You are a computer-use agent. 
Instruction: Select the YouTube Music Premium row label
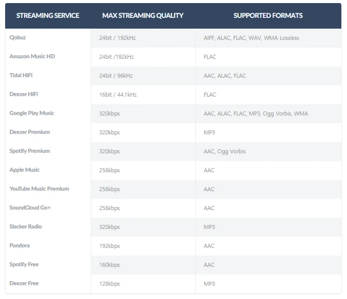(39, 189)
